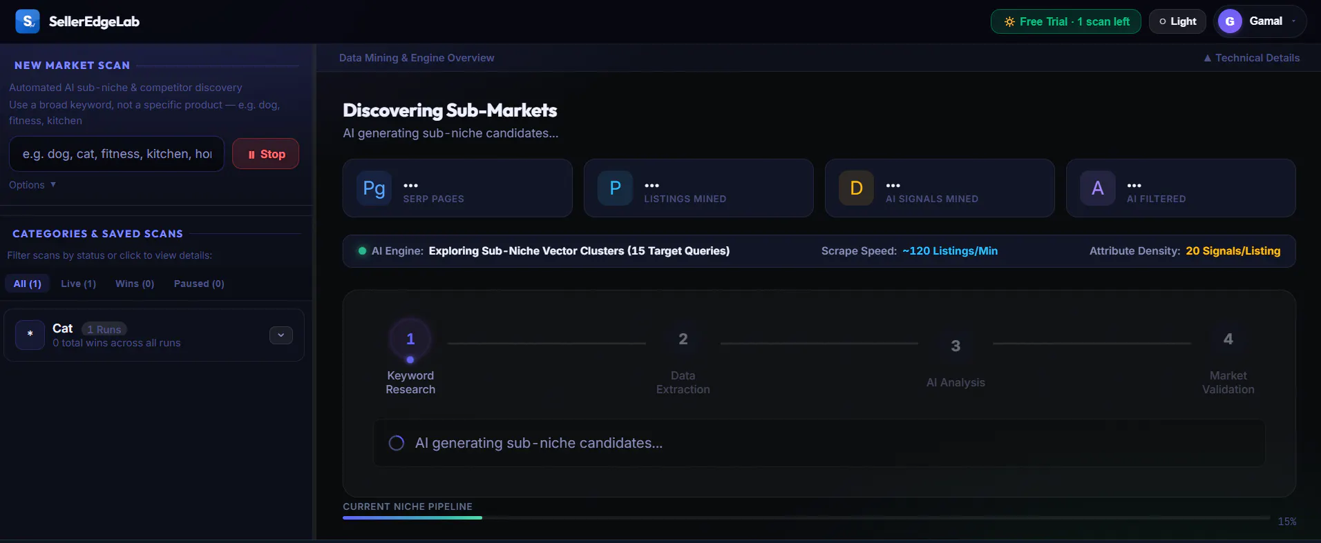This screenshot has height=543, width=1321.
Task: Click the Current Niche Pipeline progress bar
Action: click(x=806, y=517)
